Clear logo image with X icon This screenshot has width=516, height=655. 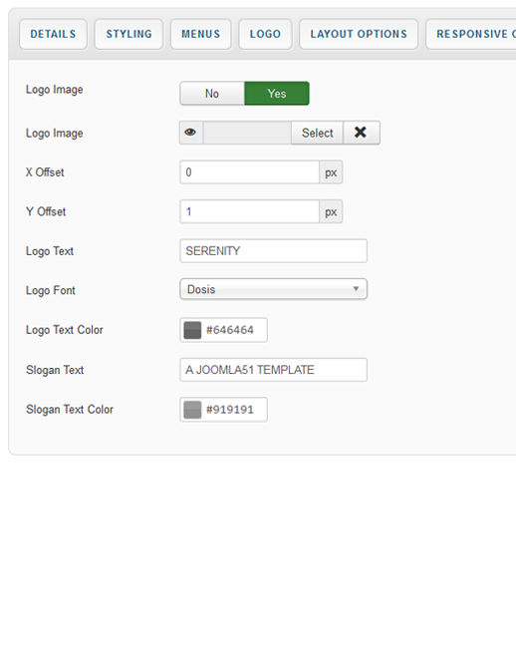coord(361,133)
